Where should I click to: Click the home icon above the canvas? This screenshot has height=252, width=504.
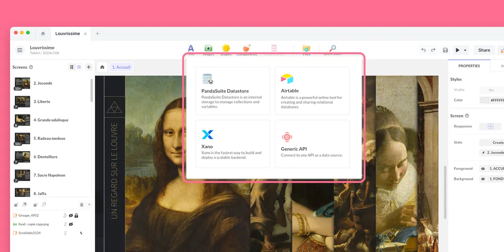(102, 67)
